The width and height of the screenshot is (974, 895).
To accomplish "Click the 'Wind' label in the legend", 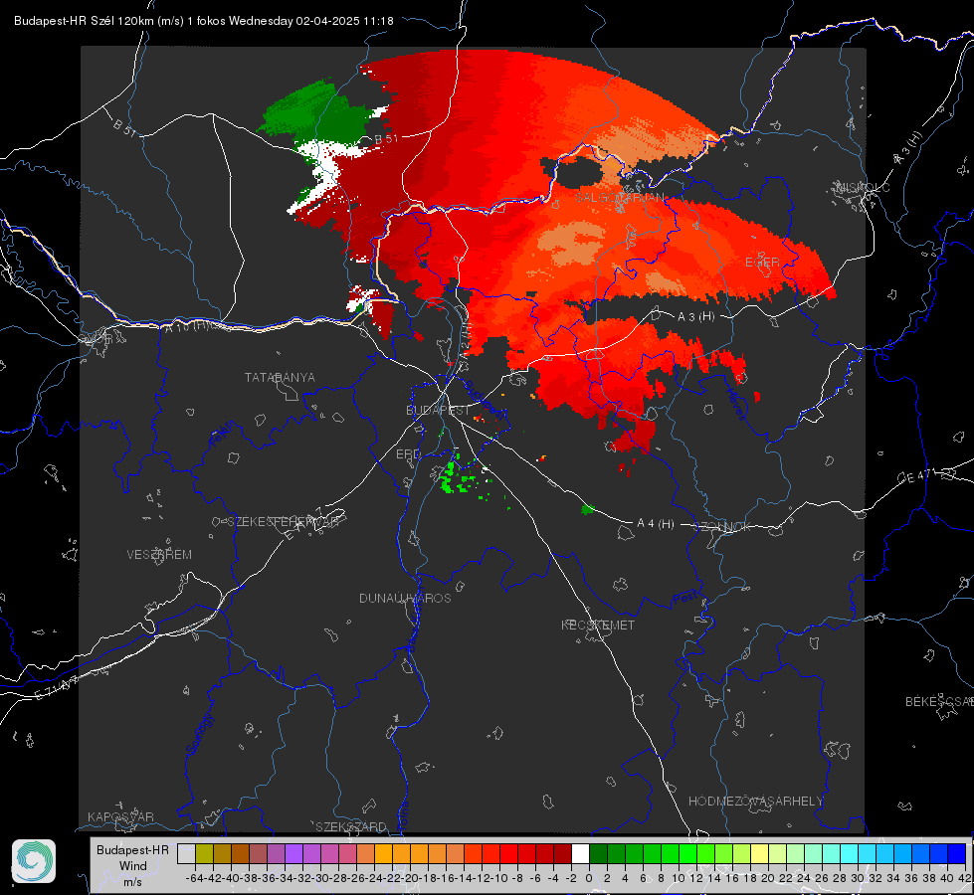I will [x=132, y=865].
